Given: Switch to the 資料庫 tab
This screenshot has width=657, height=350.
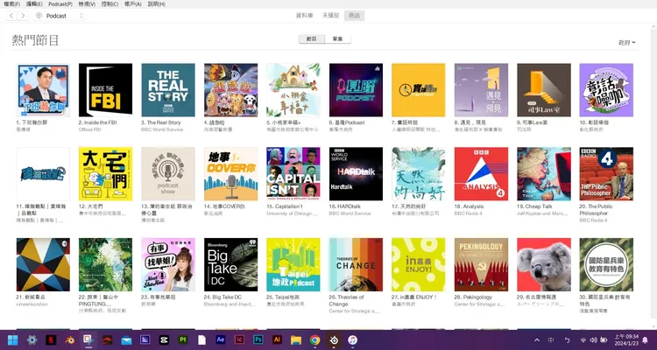Looking at the screenshot, I should click(305, 16).
